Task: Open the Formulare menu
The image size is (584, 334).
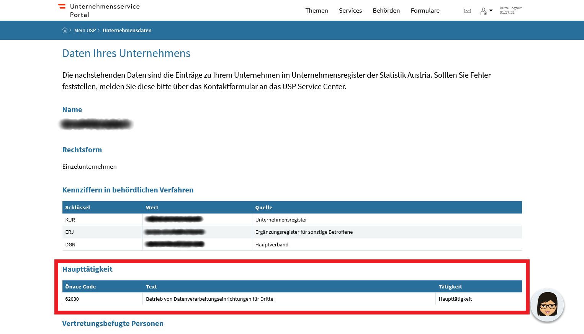Action: (425, 11)
